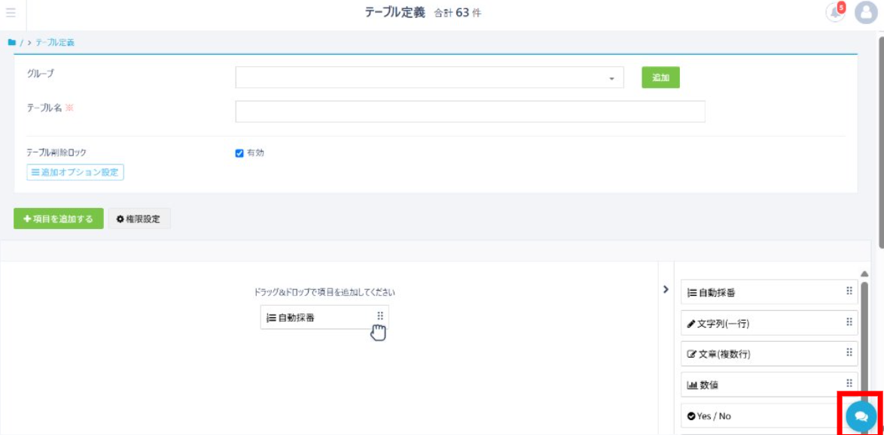Open the hamburger menu icon

coord(11,13)
